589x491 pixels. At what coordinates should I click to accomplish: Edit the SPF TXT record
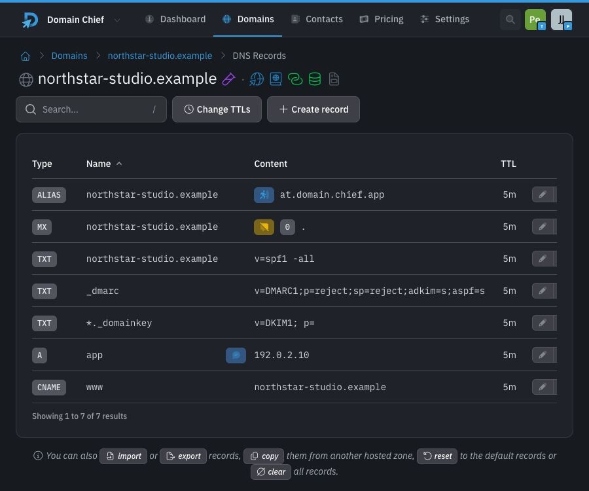(x=544, y=259)
